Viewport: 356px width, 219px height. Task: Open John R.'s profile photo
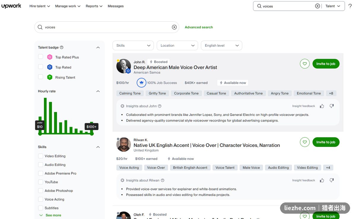123,66
